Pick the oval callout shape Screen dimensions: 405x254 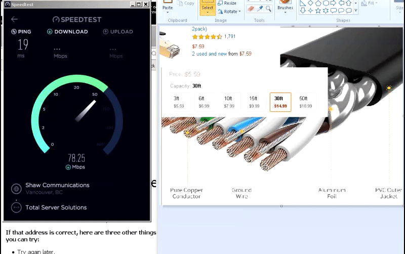point(341,11)
